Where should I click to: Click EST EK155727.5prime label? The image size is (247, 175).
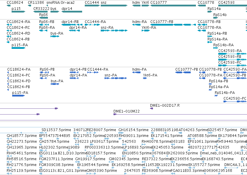(x=204, y=165)
